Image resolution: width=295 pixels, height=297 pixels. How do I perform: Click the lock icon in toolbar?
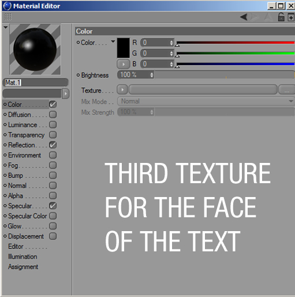point(281,17)
